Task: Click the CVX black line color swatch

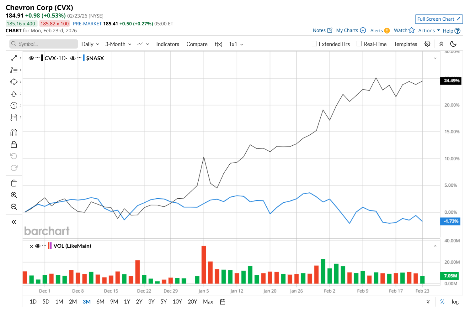Action: click(42, 58)
